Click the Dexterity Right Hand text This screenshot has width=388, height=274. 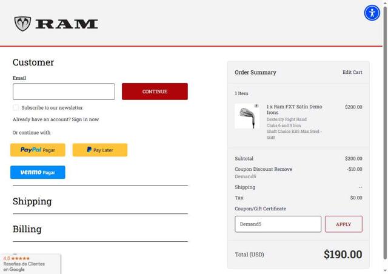pos(287,119)
